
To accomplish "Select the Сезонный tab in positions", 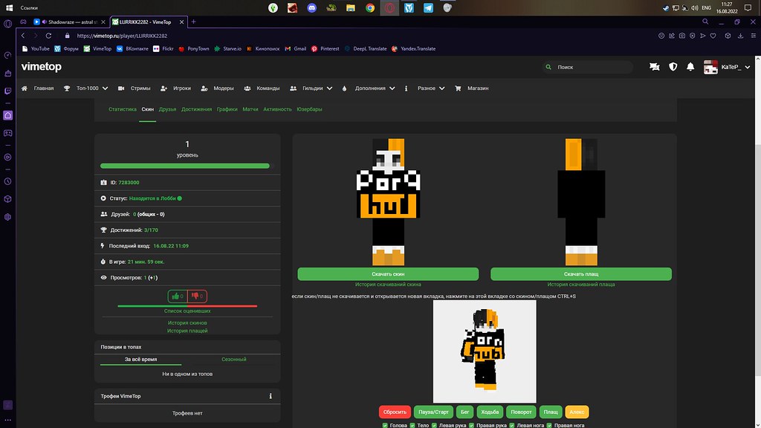I will (233, 359).
